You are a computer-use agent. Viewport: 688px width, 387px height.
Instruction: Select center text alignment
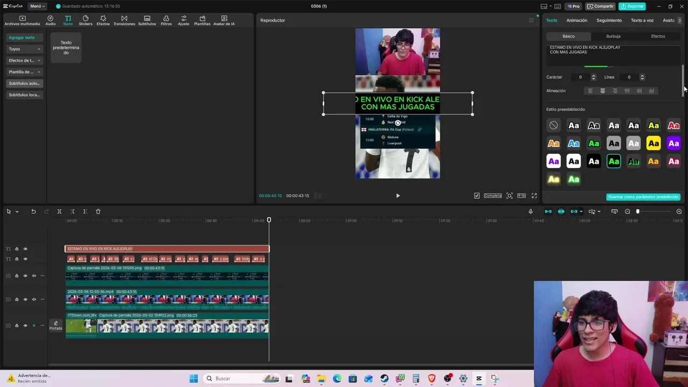coord(603,91)
